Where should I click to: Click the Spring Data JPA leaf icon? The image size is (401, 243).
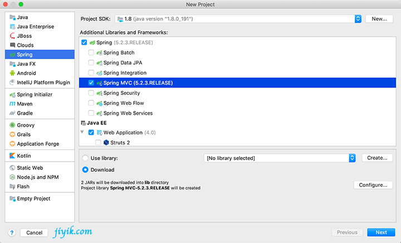point(99,62)
